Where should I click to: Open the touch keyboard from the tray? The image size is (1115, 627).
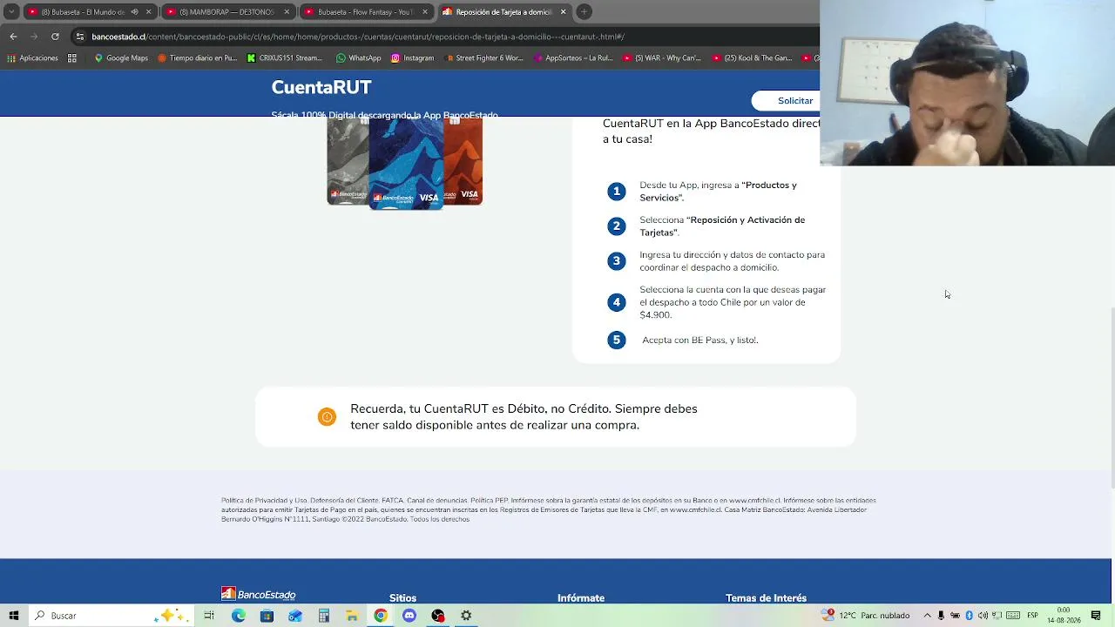(x=1012, y=616)
